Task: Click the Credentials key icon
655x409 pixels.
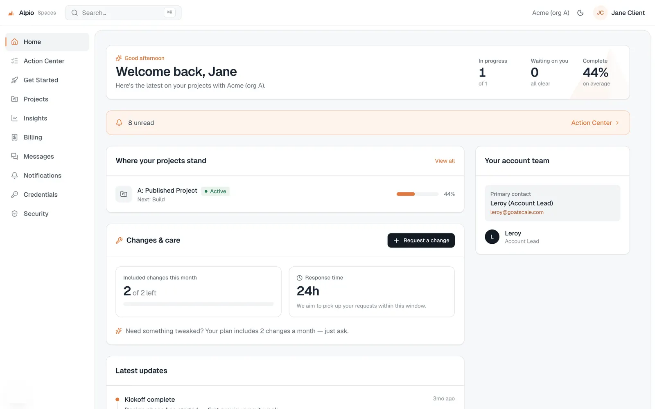Action: (x=15, y=195)
